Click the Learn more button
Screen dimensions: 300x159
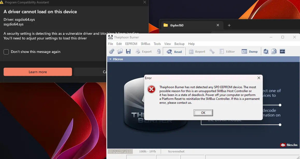coord(38,72)
